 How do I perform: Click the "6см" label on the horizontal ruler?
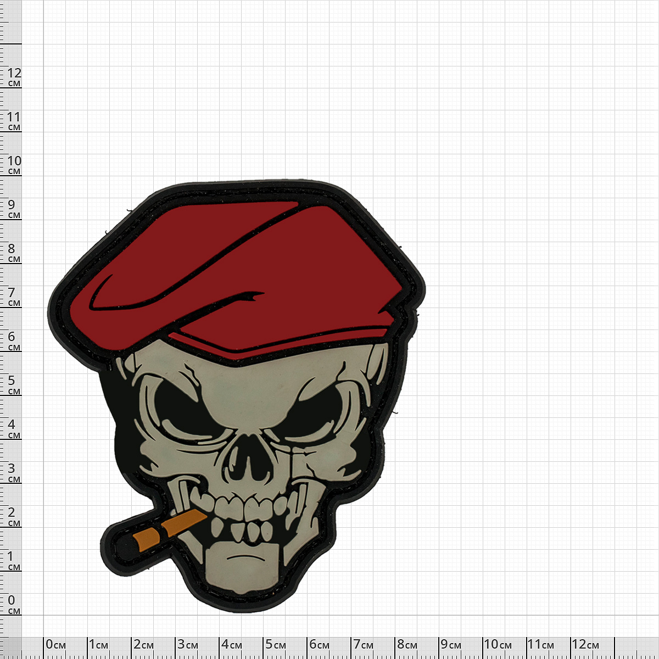pyautogui.click(x=320, y=645)
